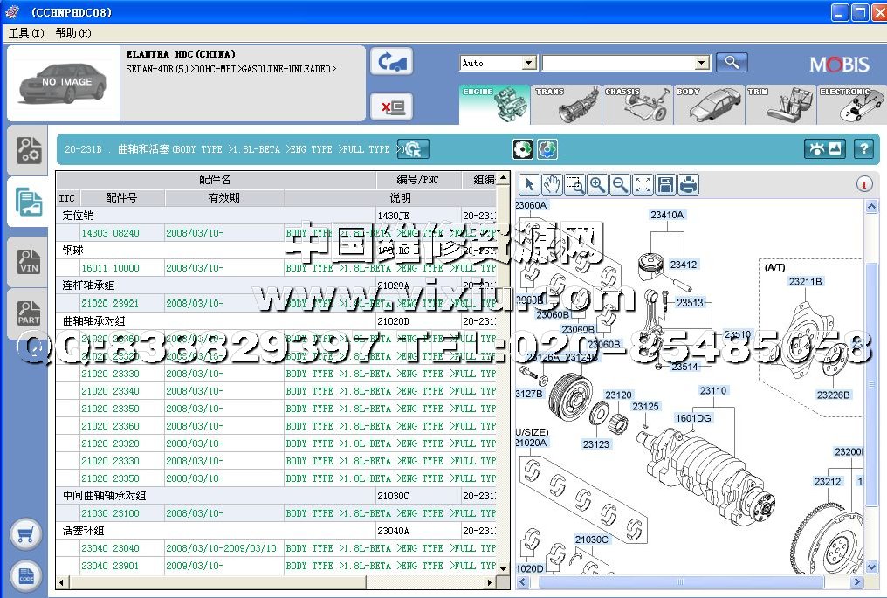Select the pointer arrow tool in diagram toolbar

[530, 184]
